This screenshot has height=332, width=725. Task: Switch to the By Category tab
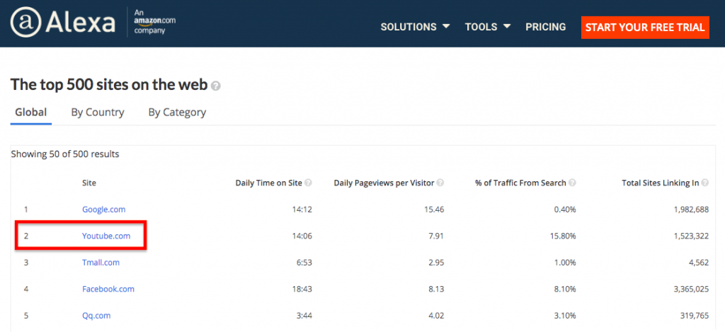[x=177, y=112]
